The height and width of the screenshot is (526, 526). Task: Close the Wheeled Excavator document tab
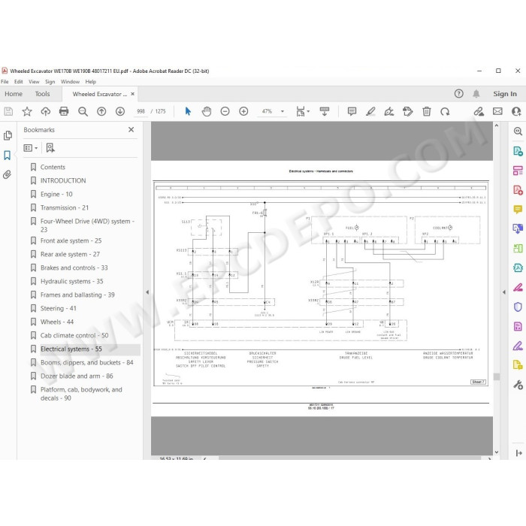(x=132, y=94)
